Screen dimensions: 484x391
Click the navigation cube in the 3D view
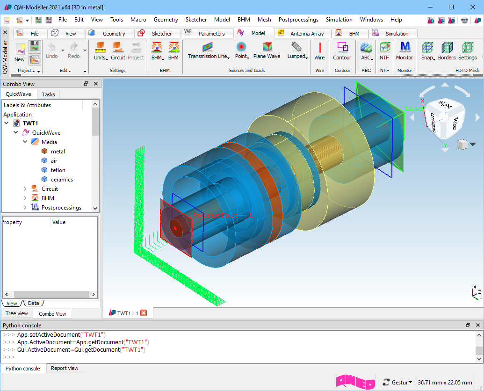point(445,118)
